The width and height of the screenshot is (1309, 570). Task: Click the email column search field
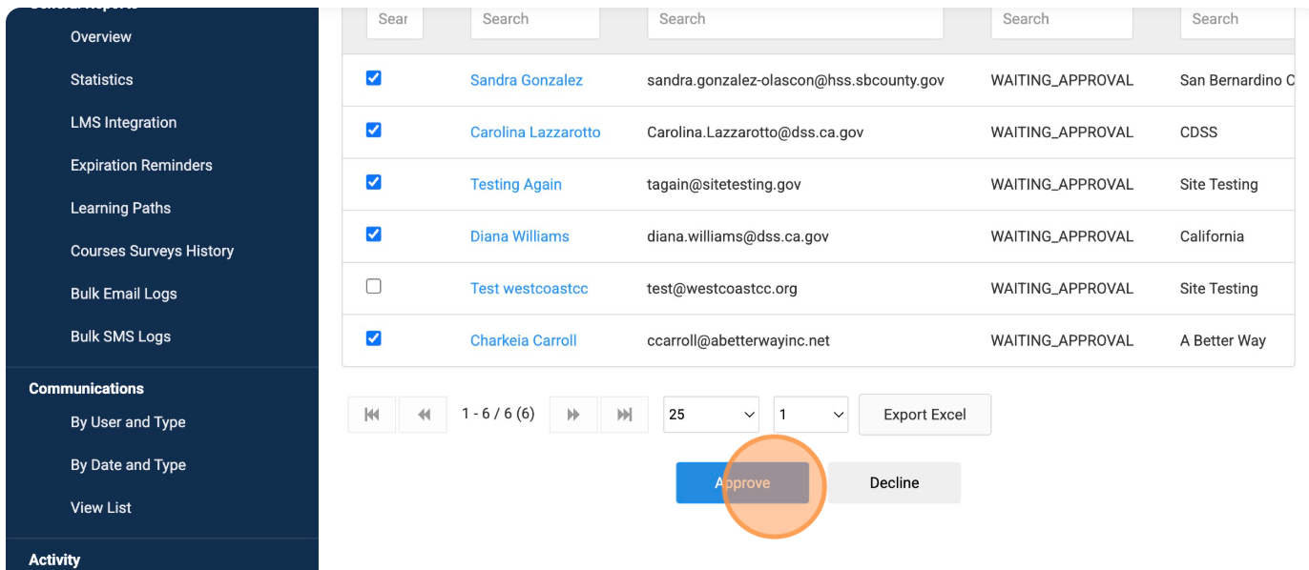pyautogui.click(x=795, y=20)
